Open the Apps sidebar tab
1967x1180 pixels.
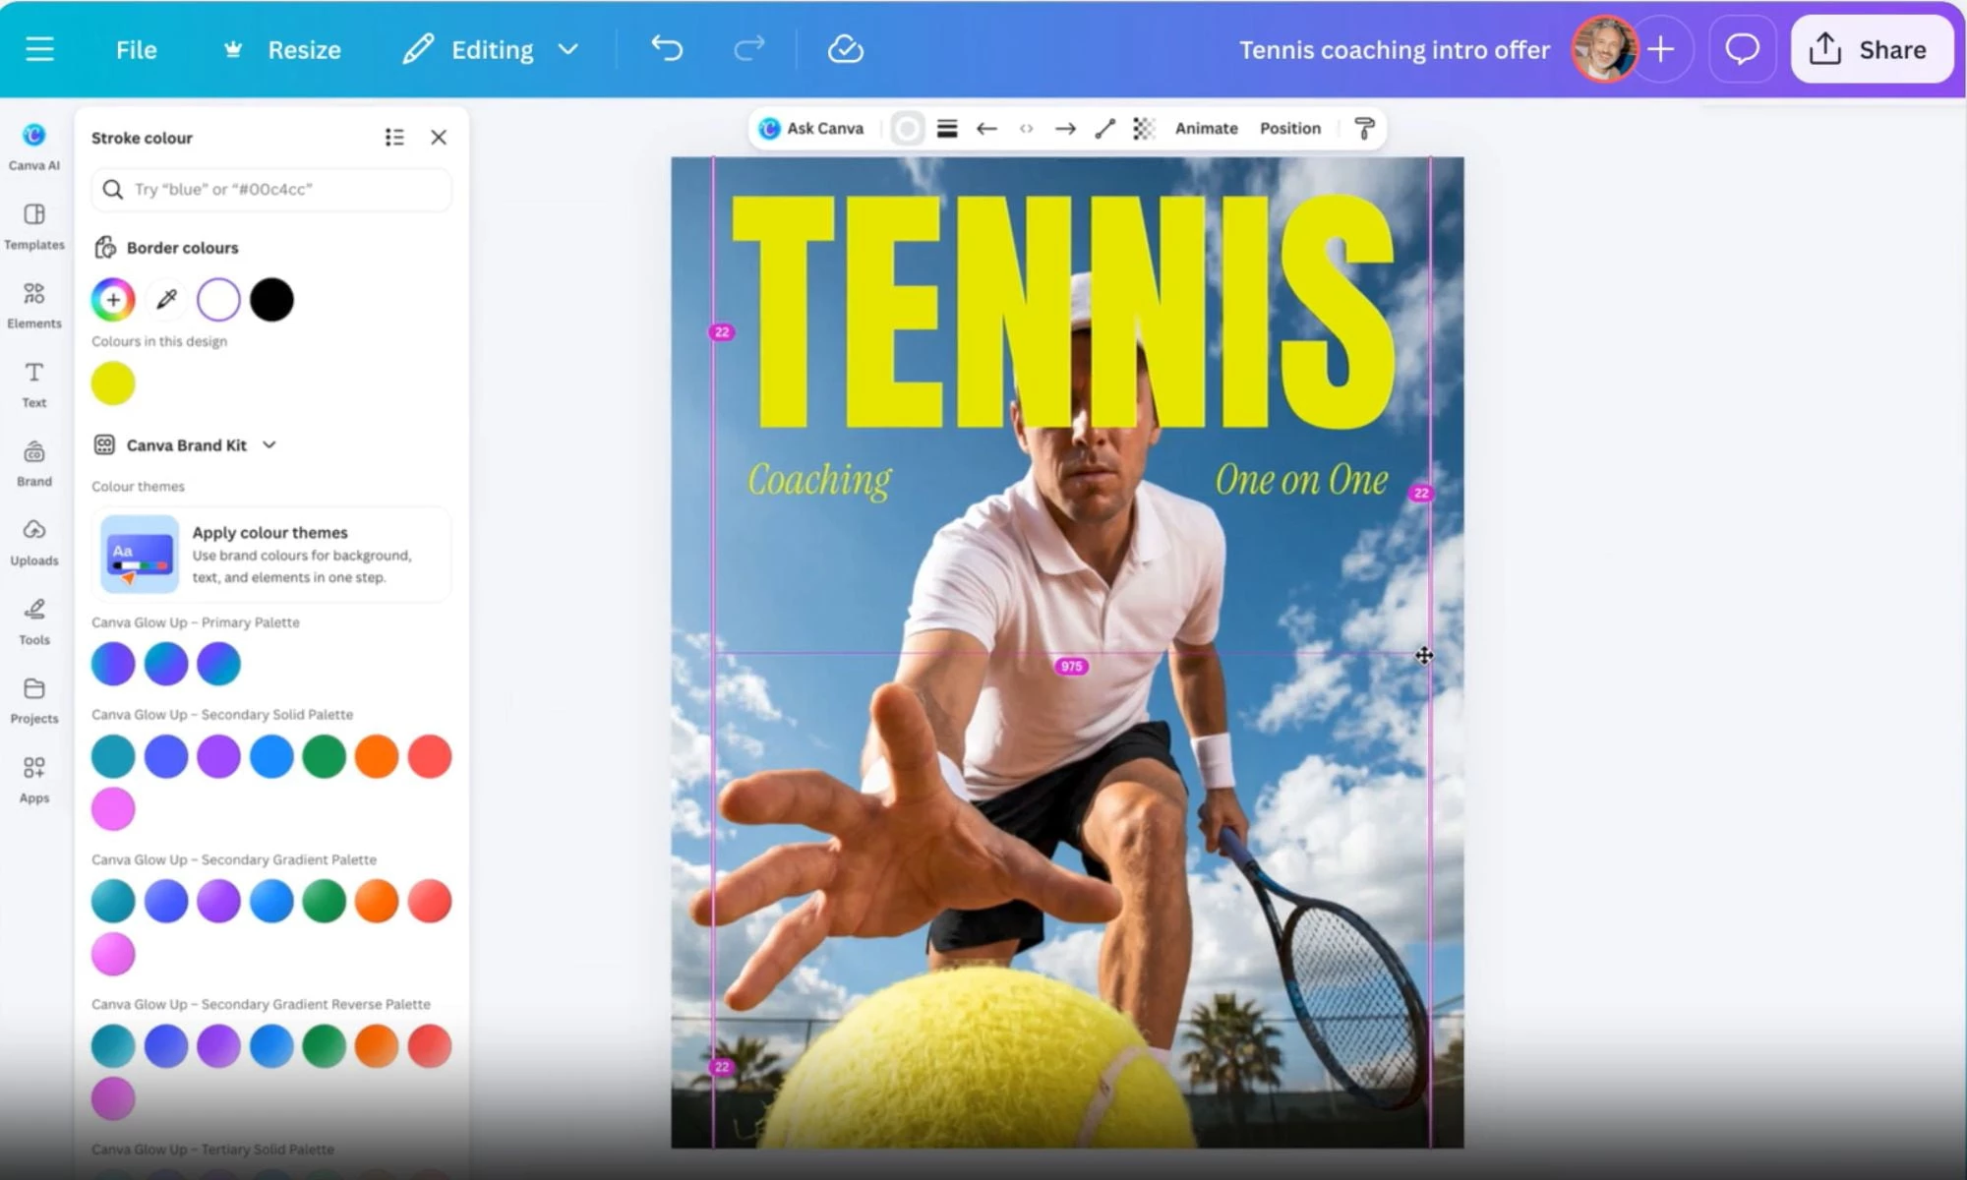coord(34,780)
